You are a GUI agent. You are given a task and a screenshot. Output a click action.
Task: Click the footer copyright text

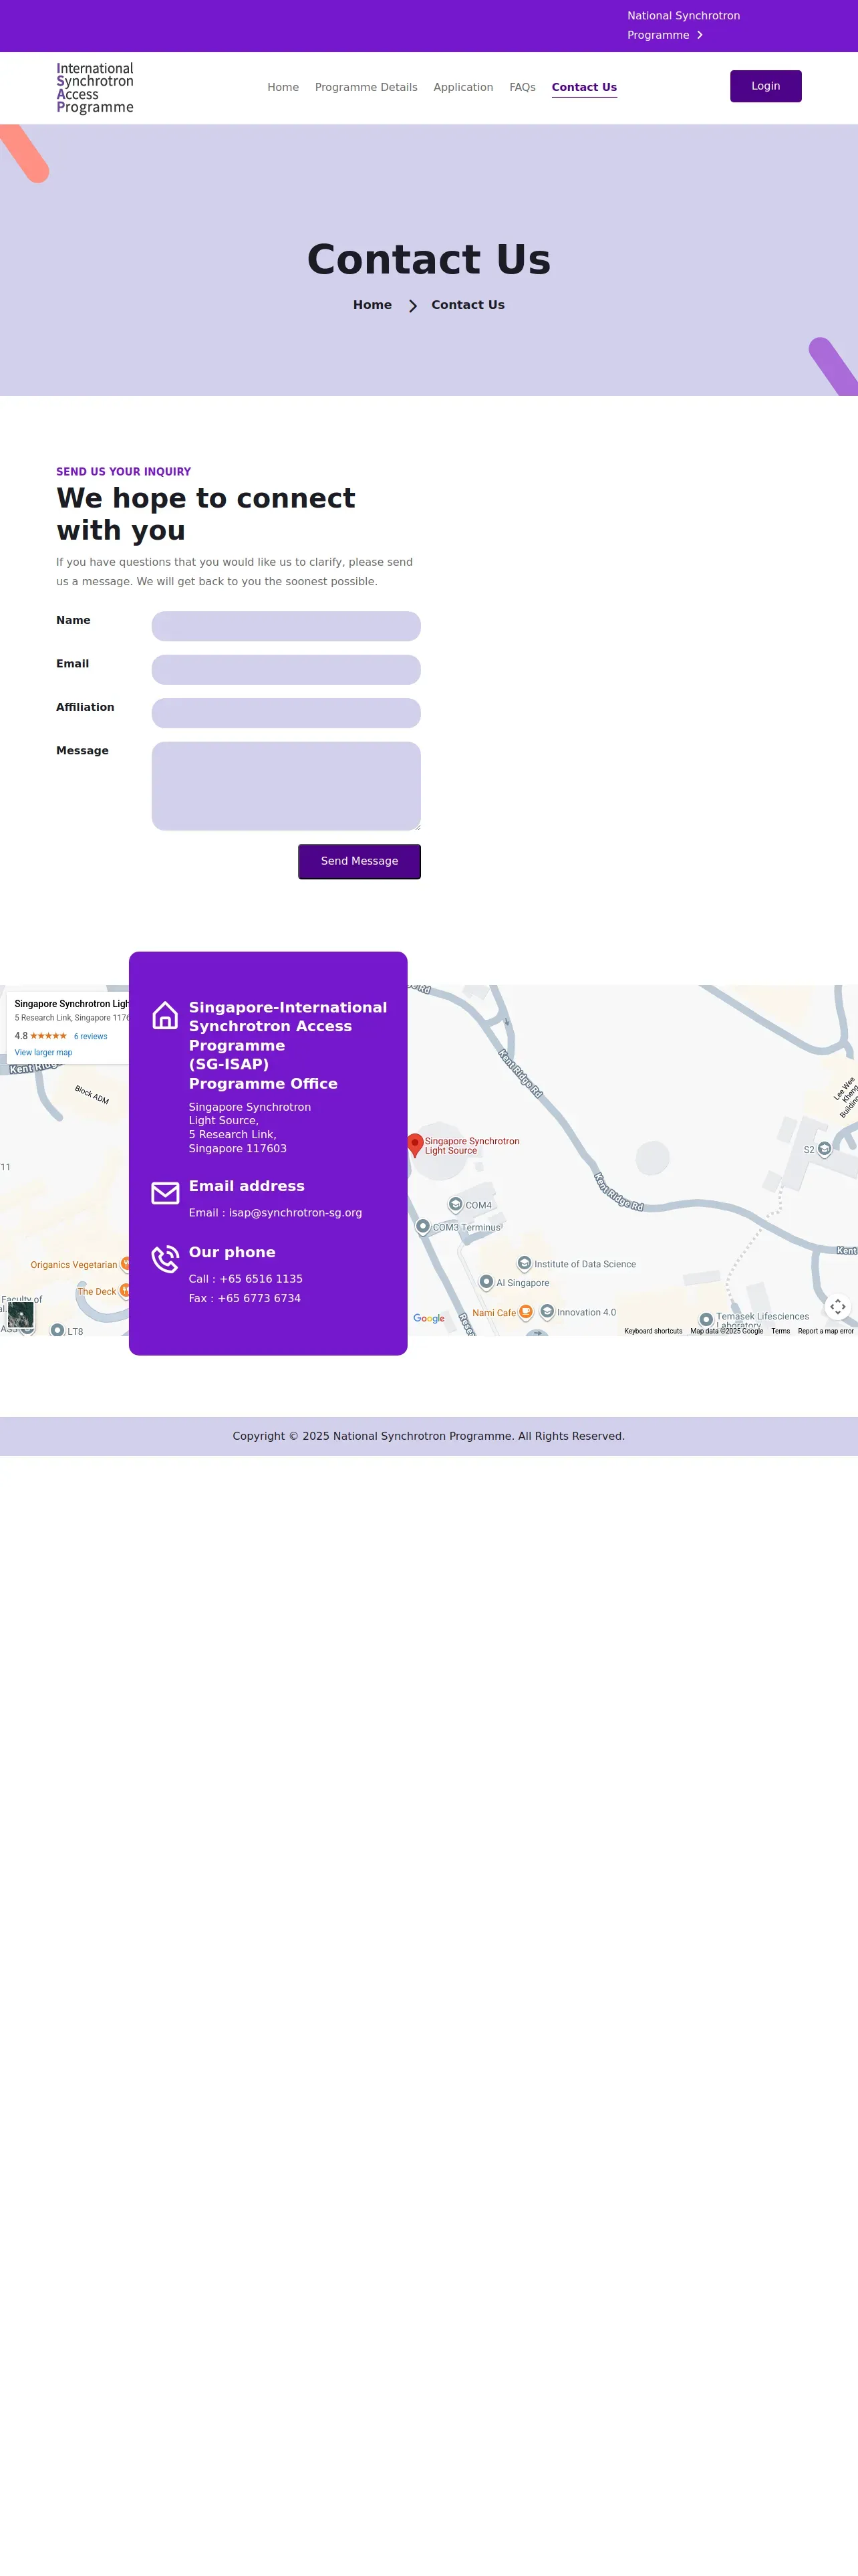[428, 1436]
